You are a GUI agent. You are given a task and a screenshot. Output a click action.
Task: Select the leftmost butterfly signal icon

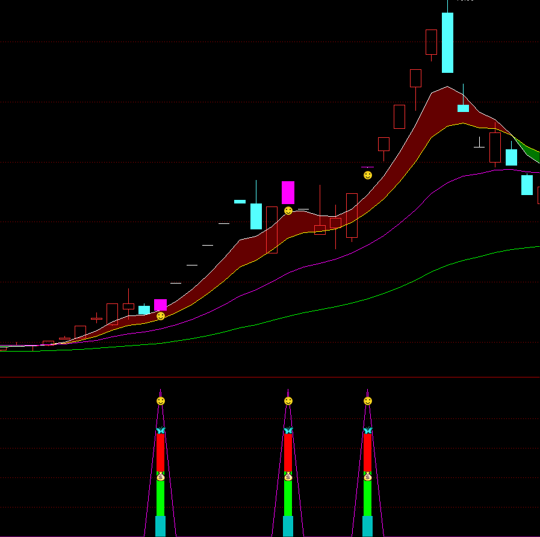[160, 430]
